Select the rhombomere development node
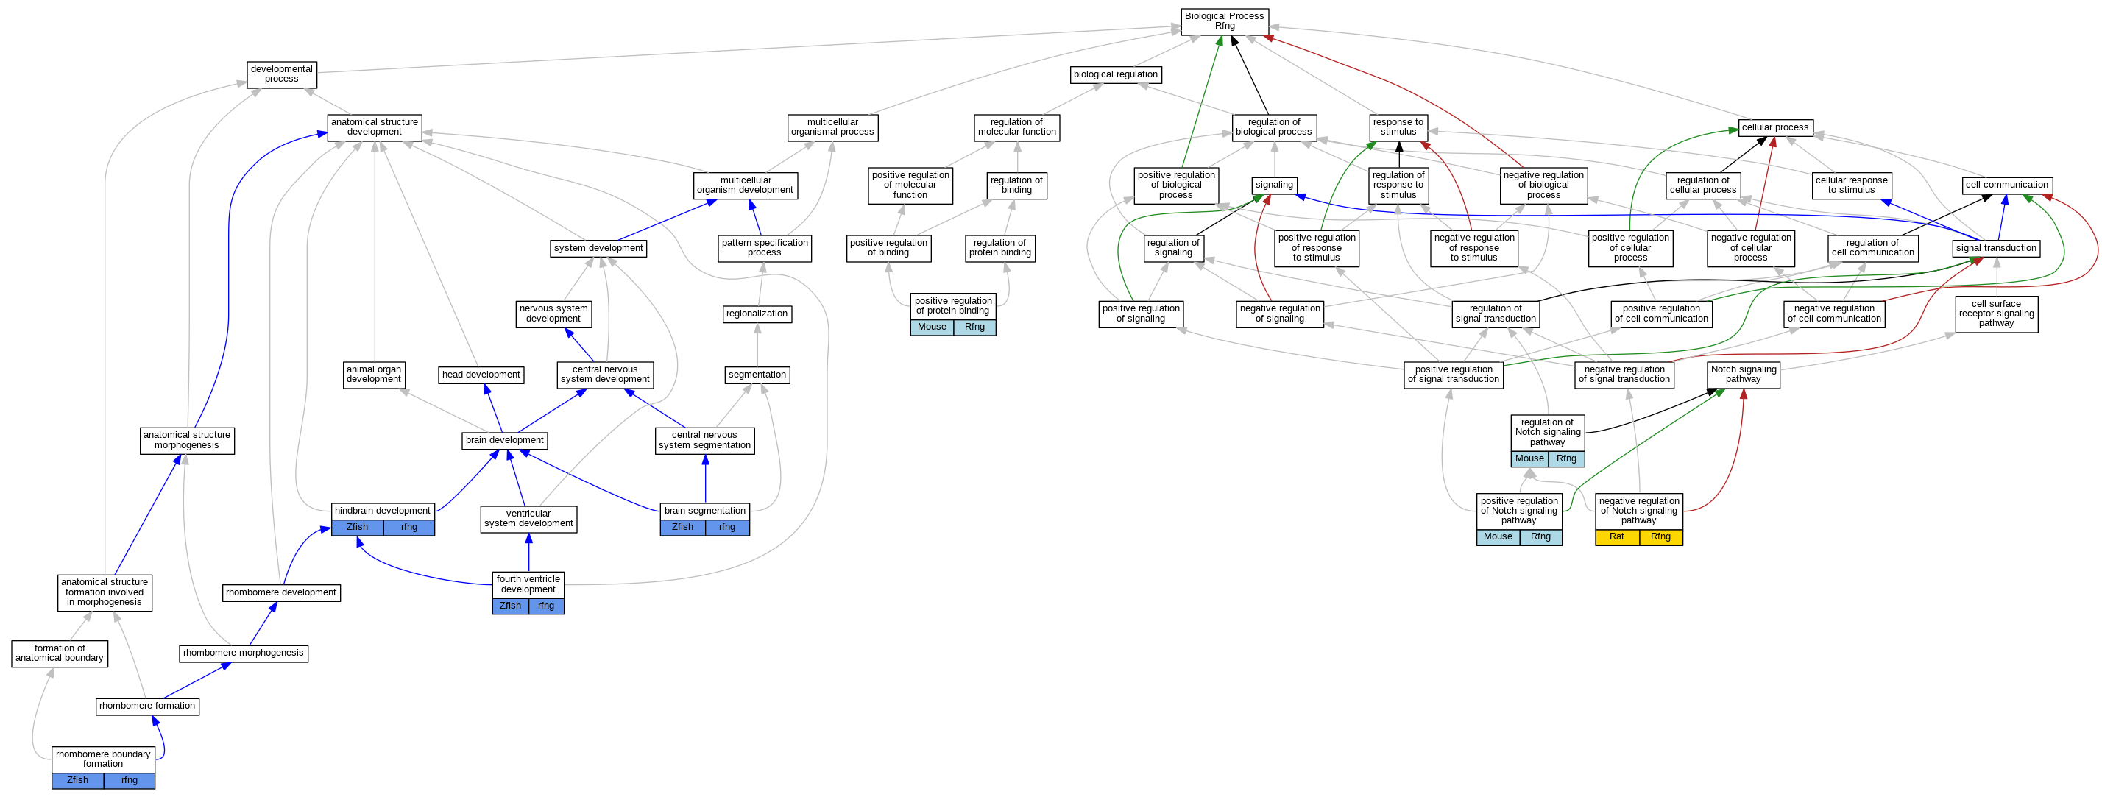This screenshot has width=2102, height=797. point(281,593)
